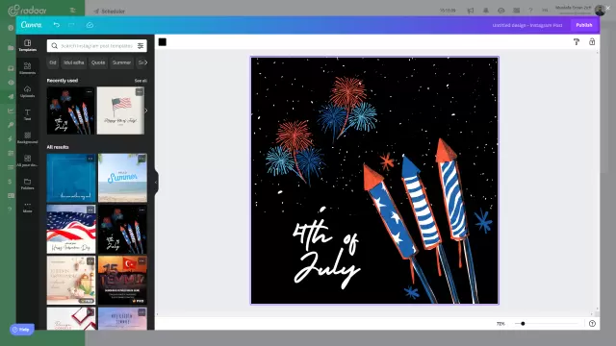Click See all recently used link

141,81
